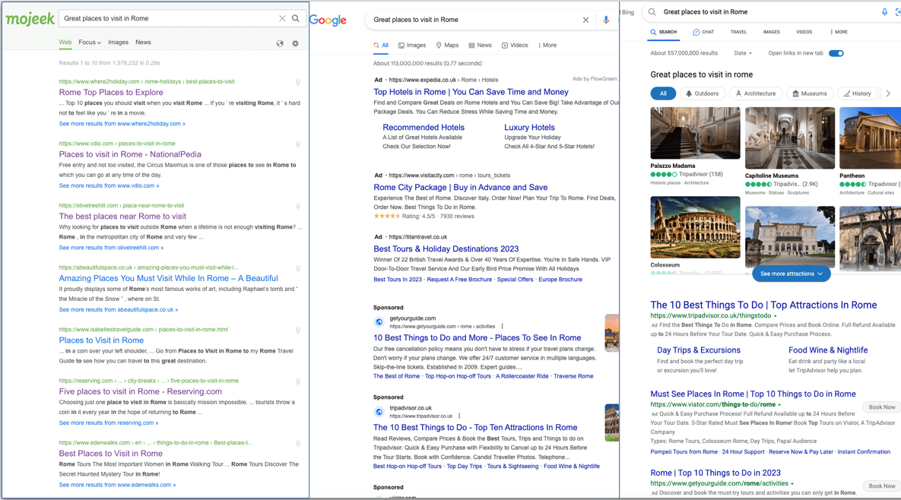
Task: Open Rome City Package ad link
Action: (x=460, y=187)
